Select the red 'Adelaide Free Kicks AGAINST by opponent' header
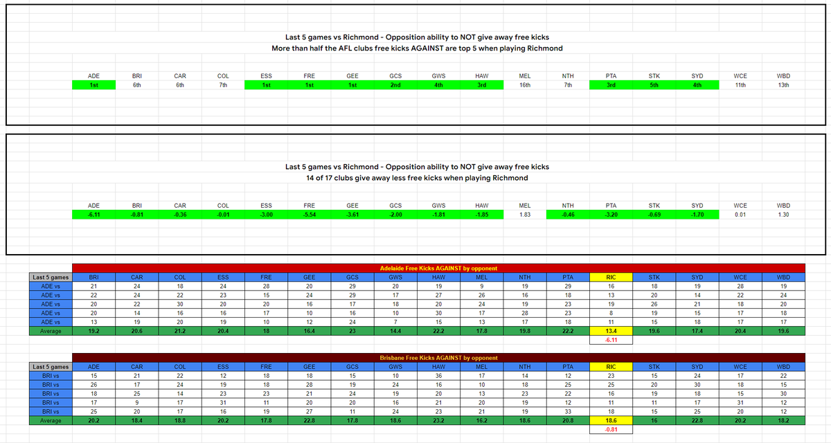Screen dimensions: 831x443 point(438,267)
